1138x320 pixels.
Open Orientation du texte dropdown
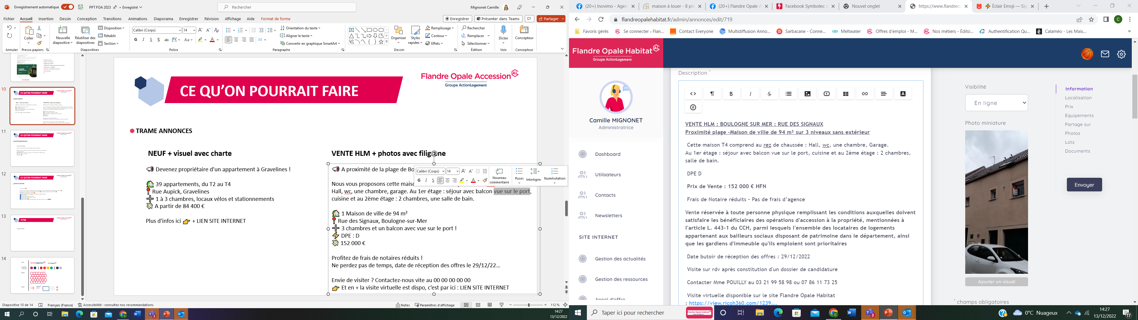pos(301,28)
